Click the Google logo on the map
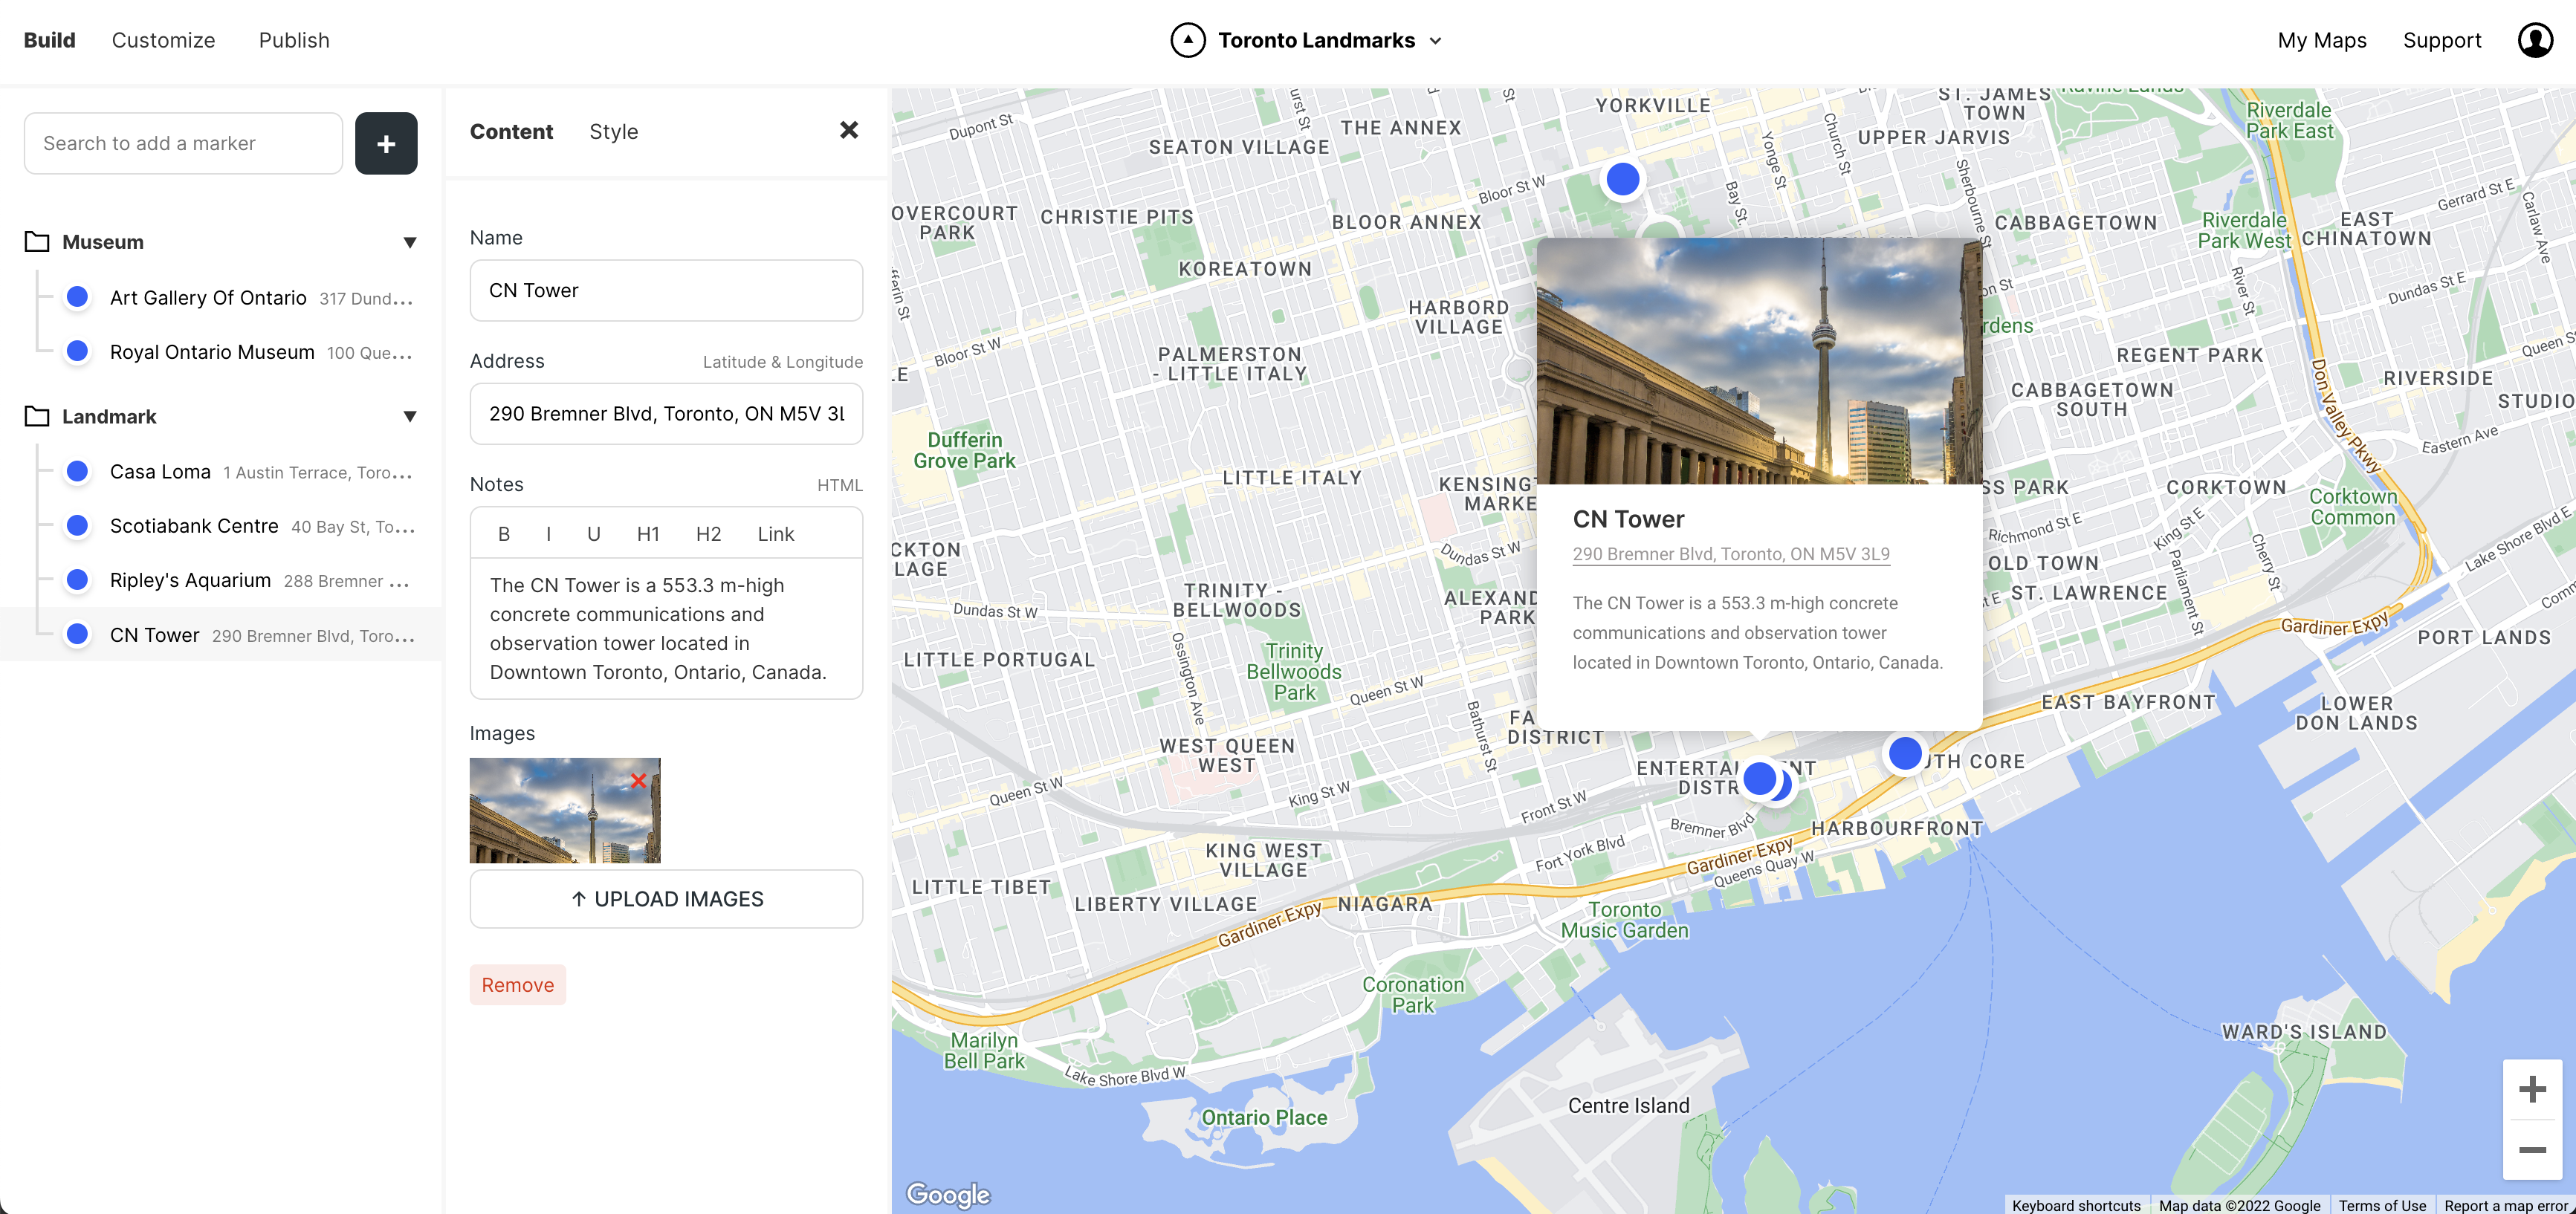2576x1214 pixels. click(947, 1194)
